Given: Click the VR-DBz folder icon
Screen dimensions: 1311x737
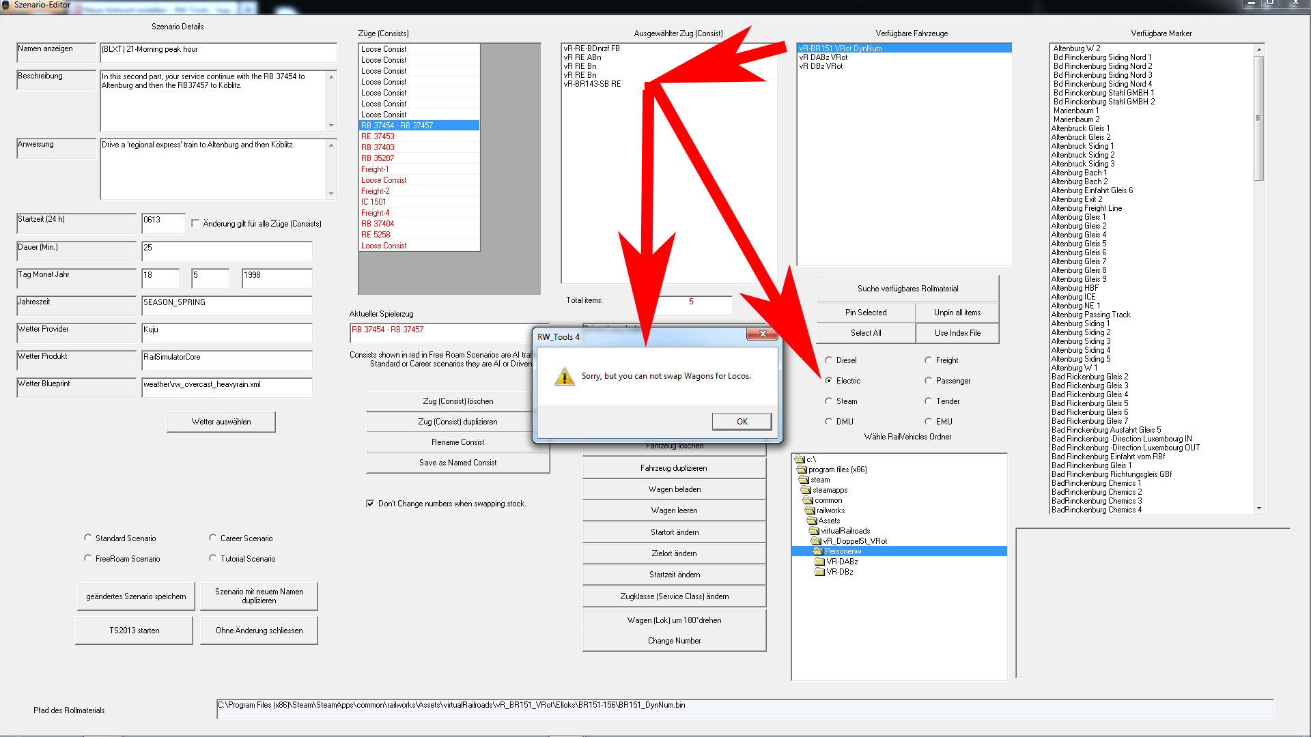Looking at the screenshot, I should tap(819, 572).
